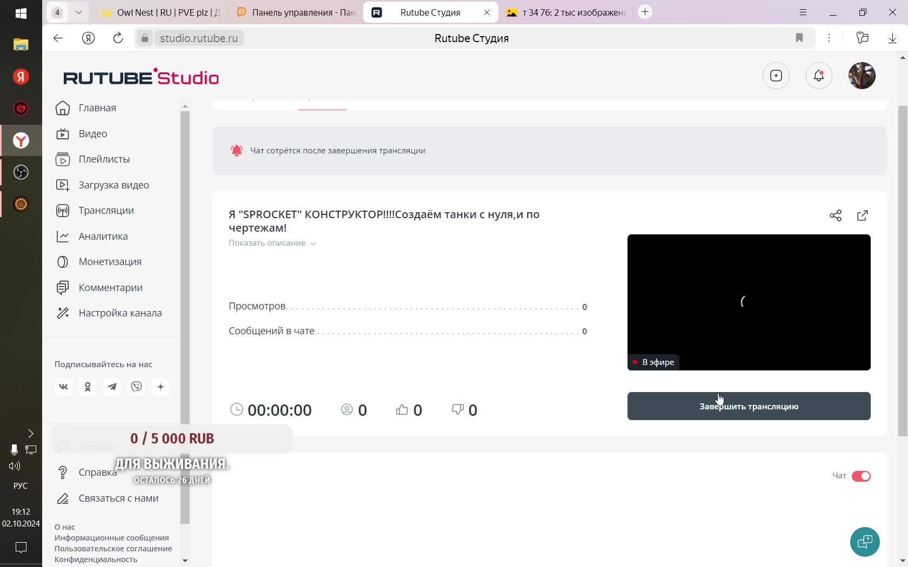
Task: Click the studio.rutube.ru address field
Action: [199, 38]
